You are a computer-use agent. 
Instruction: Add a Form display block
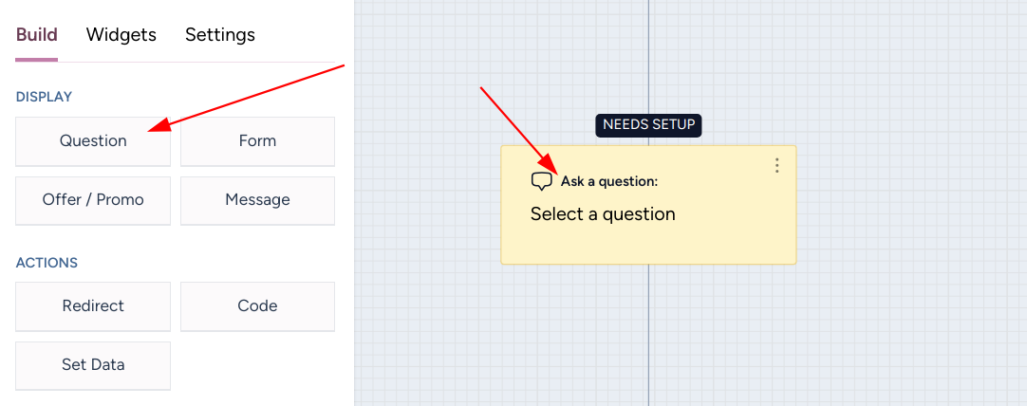click(257, 140)
